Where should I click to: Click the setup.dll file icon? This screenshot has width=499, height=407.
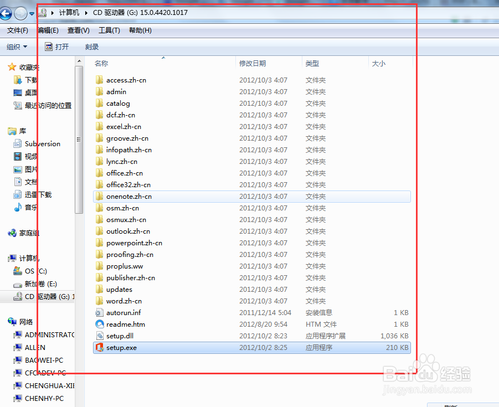(x=100, y=336)
